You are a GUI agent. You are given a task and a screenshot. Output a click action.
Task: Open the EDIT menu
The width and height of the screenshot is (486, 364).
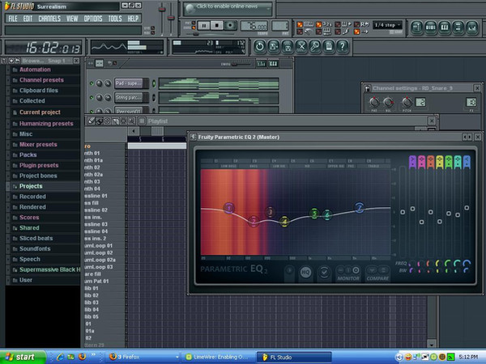28,19
